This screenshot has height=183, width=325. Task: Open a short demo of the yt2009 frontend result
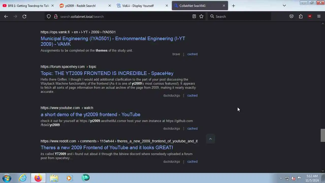(90, 114)
